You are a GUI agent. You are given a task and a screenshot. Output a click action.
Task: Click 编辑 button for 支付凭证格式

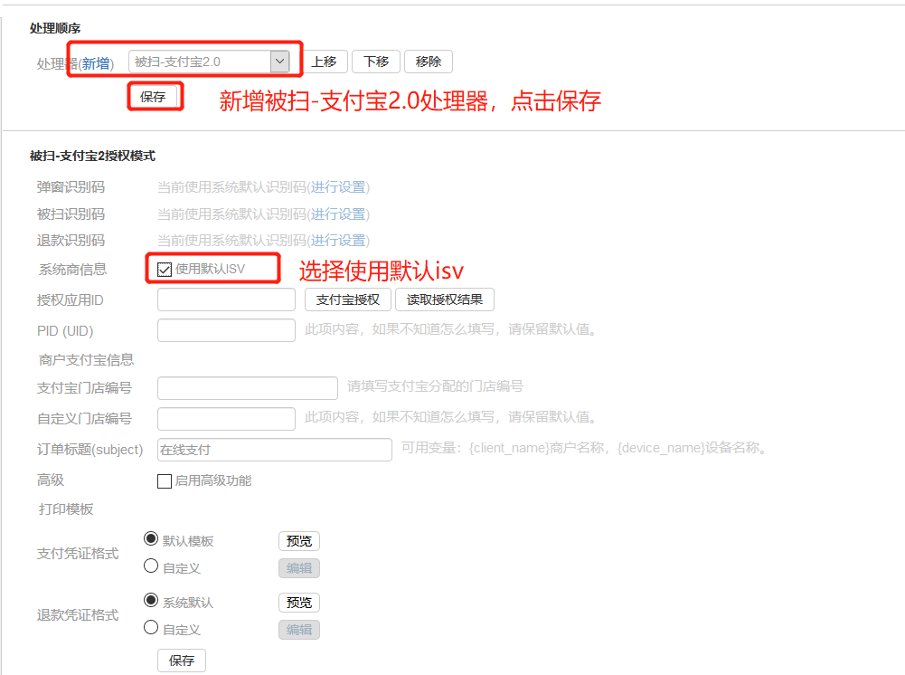pyautogui.click(x=299, y=568)
